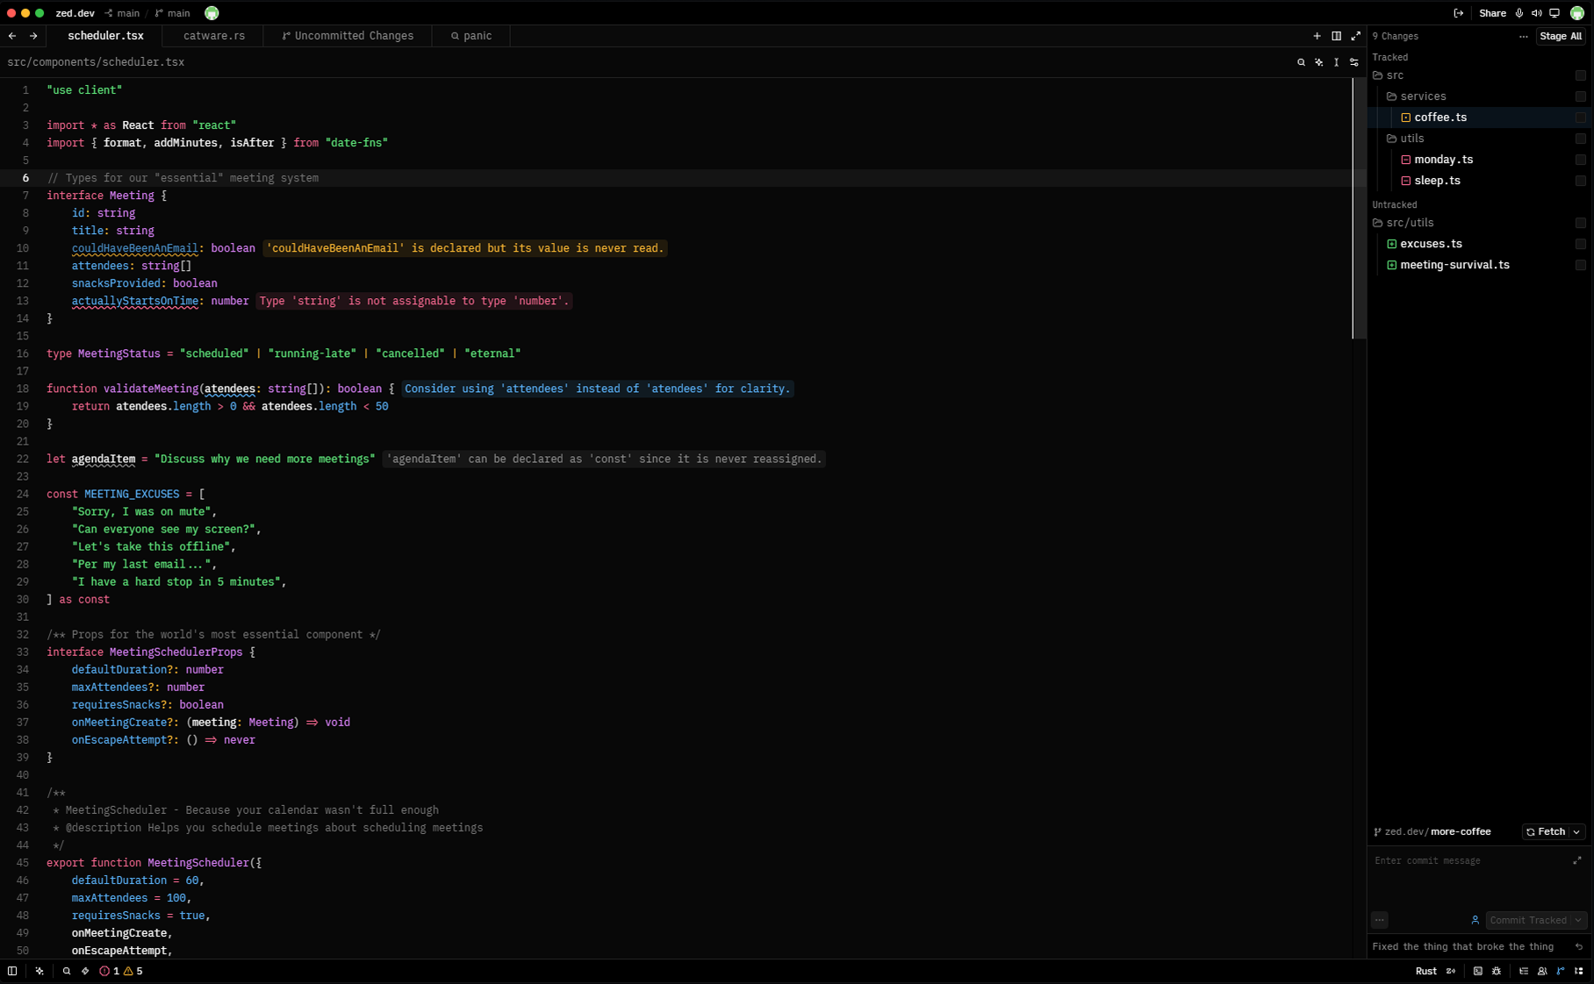Stage excuses.ts using its checkbox

coord(1581,244)
